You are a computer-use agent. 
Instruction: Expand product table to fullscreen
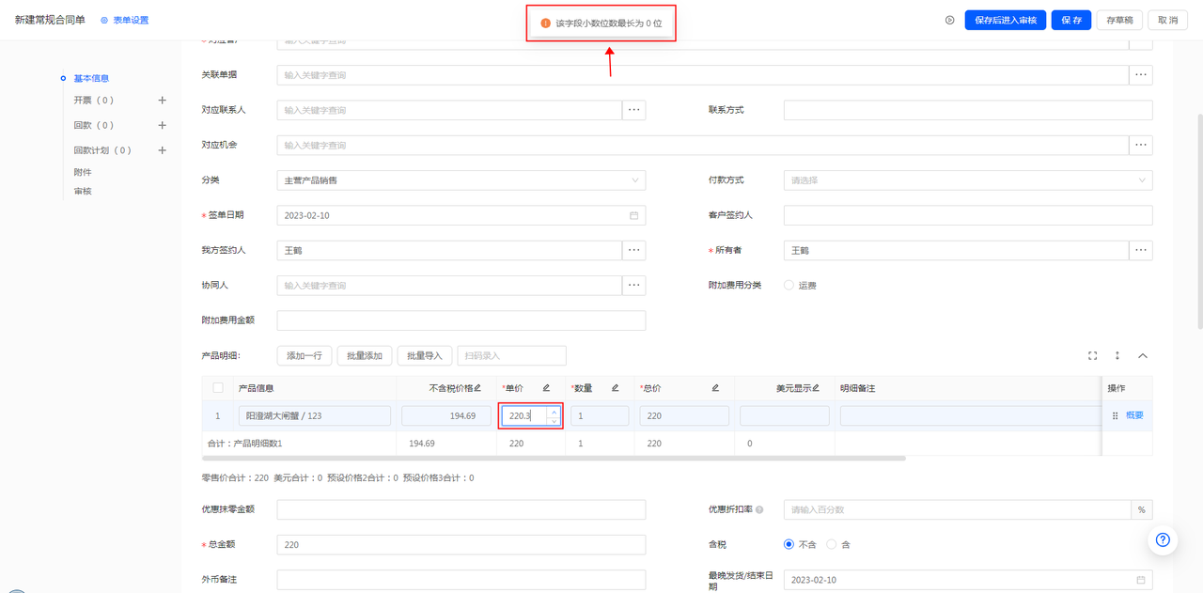[1092, 355]
